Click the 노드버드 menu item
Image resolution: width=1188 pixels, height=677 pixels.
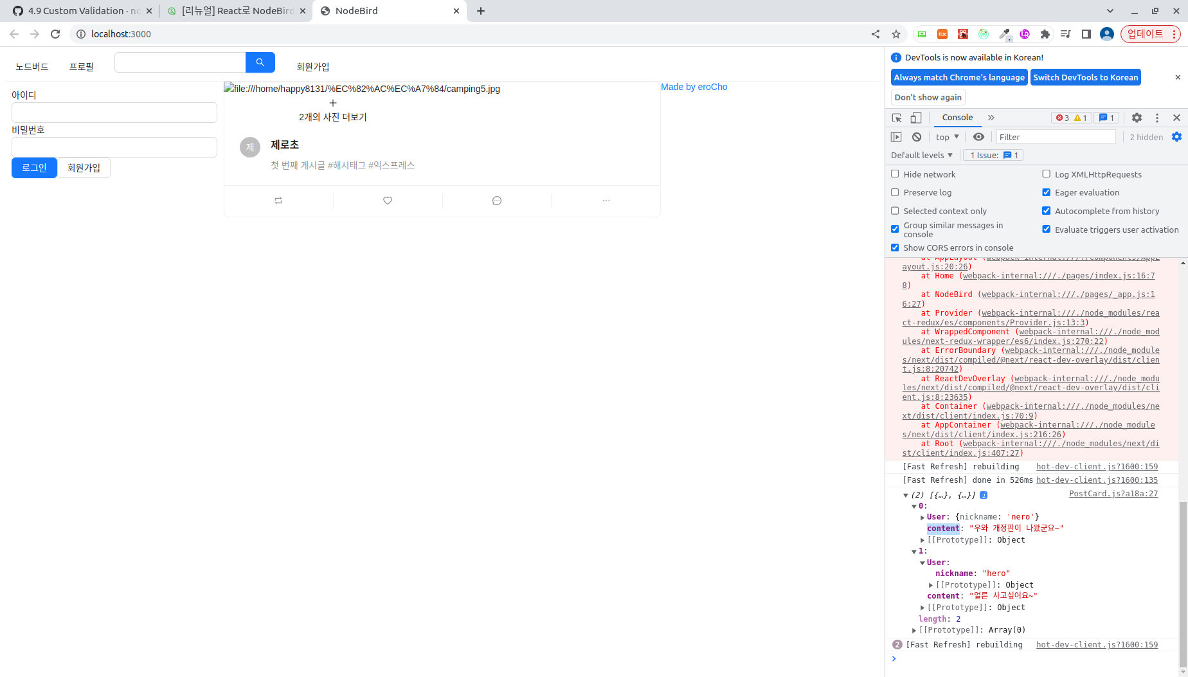click(x=32, y=66)
